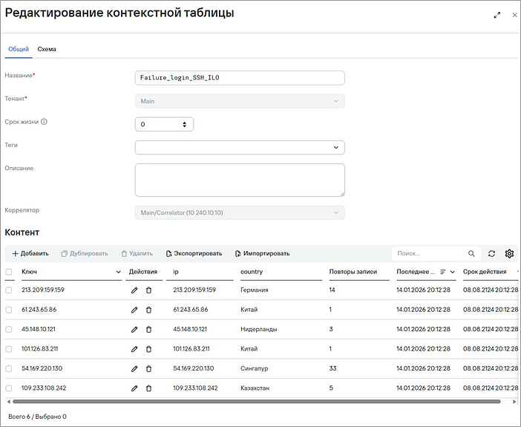
Task: Expand the Ключ column chevron
Action: 118,272
